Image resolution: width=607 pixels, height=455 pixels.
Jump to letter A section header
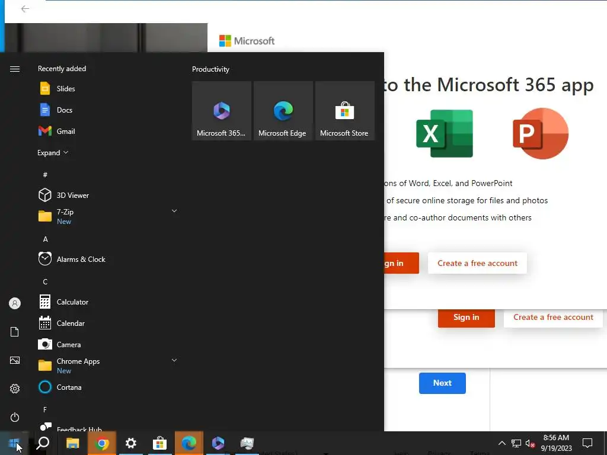coord(45,239)
